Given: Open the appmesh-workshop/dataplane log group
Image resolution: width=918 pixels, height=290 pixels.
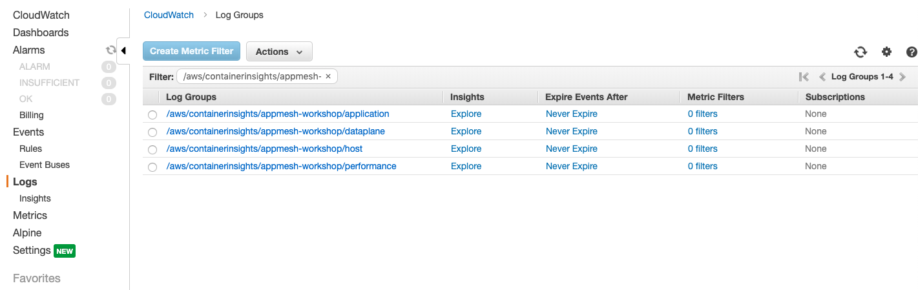Looking at the screenshot, I should click(x=276, y=131).
